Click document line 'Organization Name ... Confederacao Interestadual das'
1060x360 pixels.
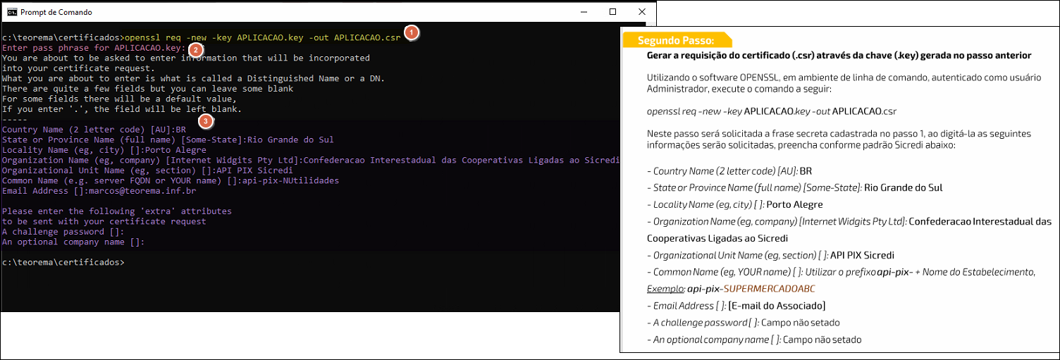click(x=849, y=222)
